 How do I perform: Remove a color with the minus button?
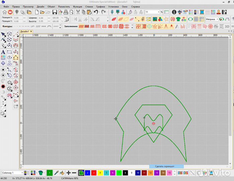point(74,173)
